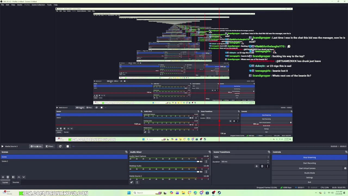Click Start Recording button

coord(309,163)
